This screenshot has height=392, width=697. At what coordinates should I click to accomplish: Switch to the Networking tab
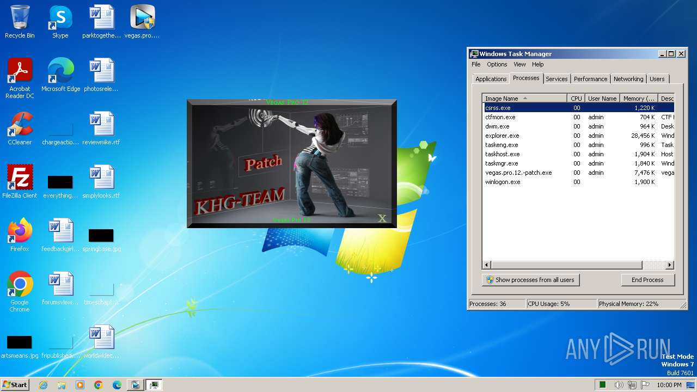point(628,79)
